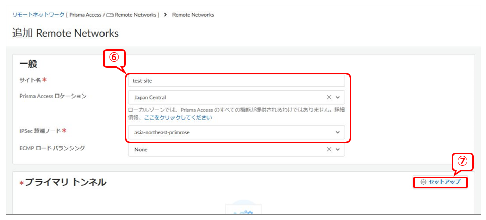Select the last Remote Networks breadcrumb item
486x220 pixels.
[x=193, y=15]
